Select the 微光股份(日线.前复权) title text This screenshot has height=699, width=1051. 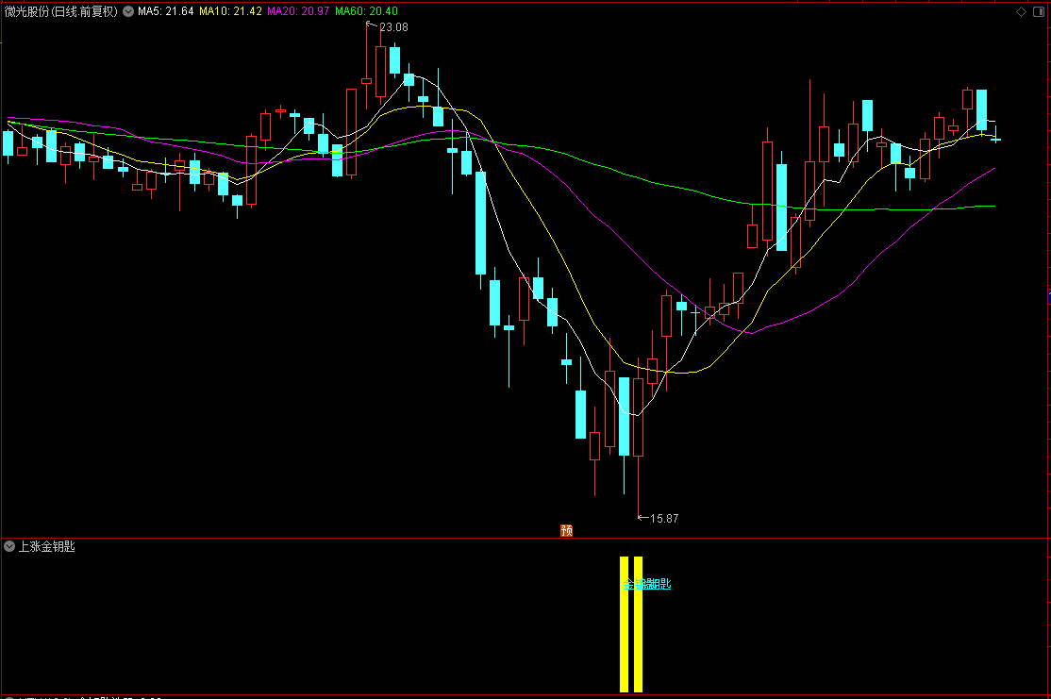click(61, 11)
